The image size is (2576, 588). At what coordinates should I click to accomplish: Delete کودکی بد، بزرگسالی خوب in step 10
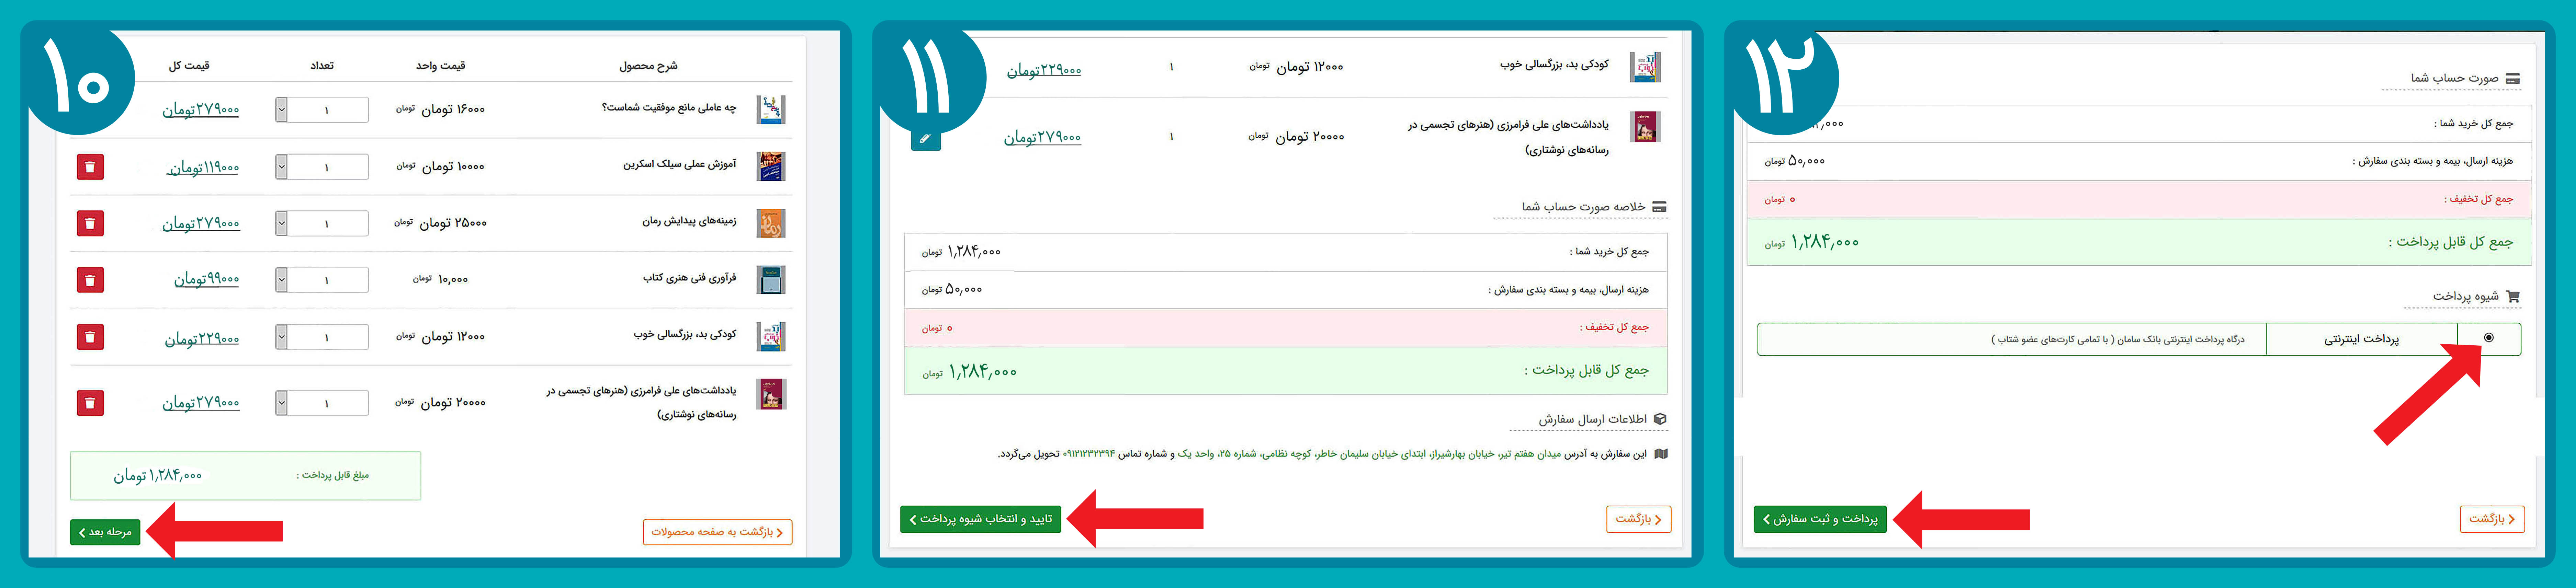point(90,337)
